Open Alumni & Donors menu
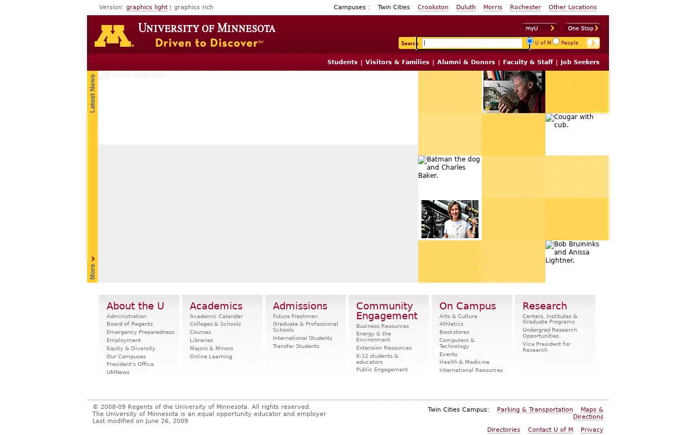696x435 pixels. (466, 62)
